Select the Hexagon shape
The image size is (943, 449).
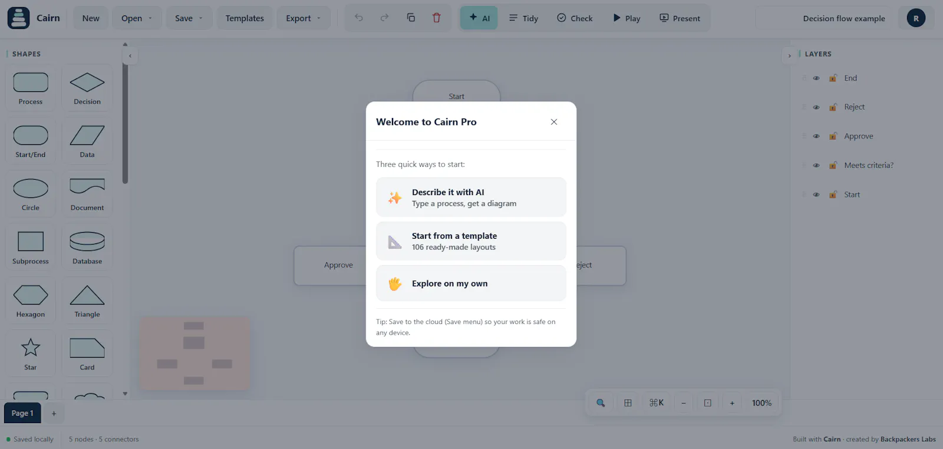coord(31,301)
